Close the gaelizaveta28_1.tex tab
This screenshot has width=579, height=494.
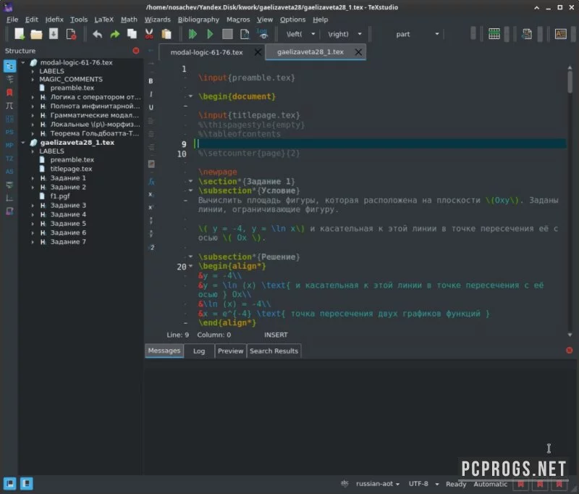point(358,52)
